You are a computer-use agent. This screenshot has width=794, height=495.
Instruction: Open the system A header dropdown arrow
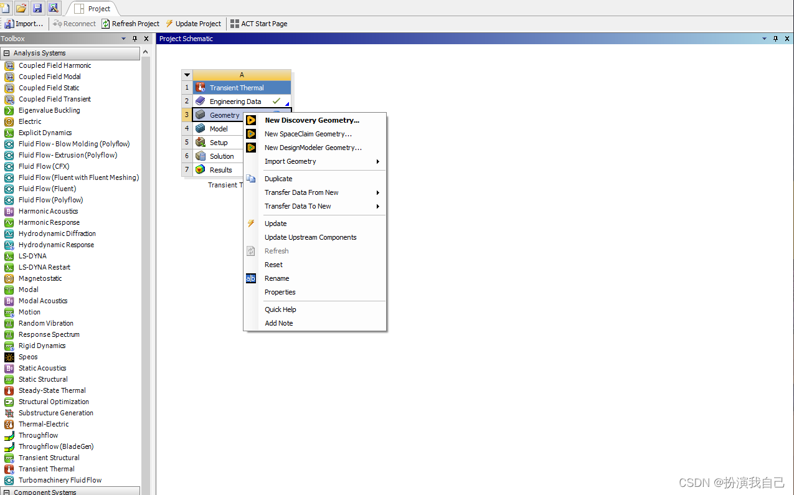[187, 75]
